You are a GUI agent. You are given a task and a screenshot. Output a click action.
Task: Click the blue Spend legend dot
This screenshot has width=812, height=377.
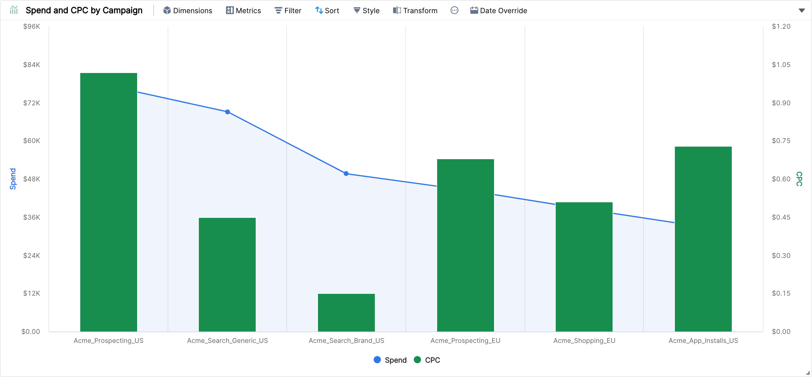click(377, 360)
